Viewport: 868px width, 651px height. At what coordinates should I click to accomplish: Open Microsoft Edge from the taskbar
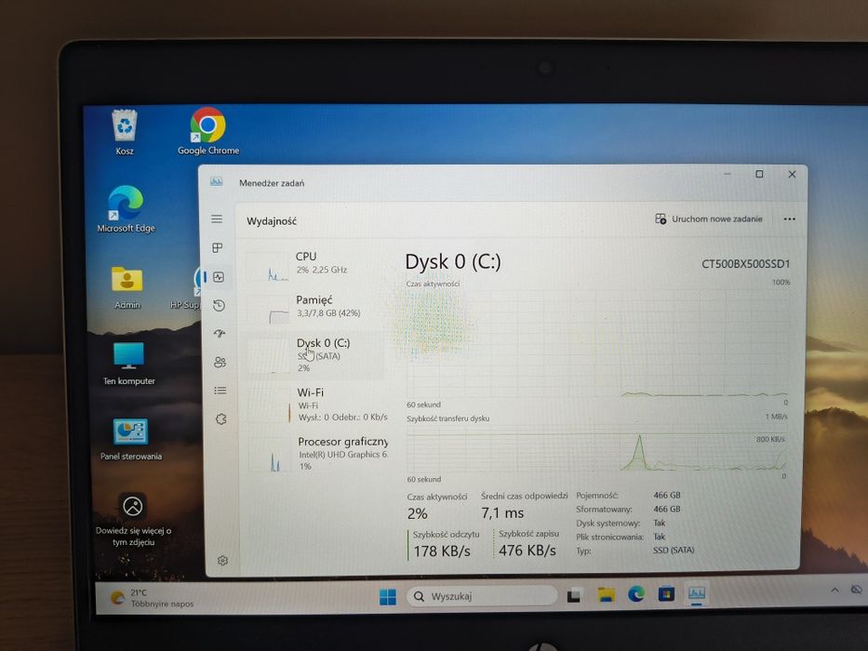(636, 594)
